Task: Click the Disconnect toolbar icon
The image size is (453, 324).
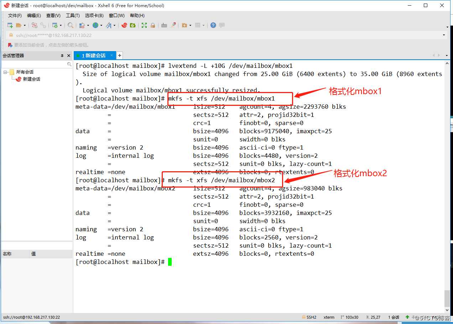Action: (x=35, y=25)
